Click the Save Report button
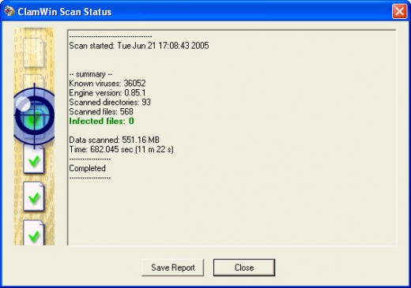Image resolution: width=411 pixels, height=288 pixels. [x=172, y=267]
